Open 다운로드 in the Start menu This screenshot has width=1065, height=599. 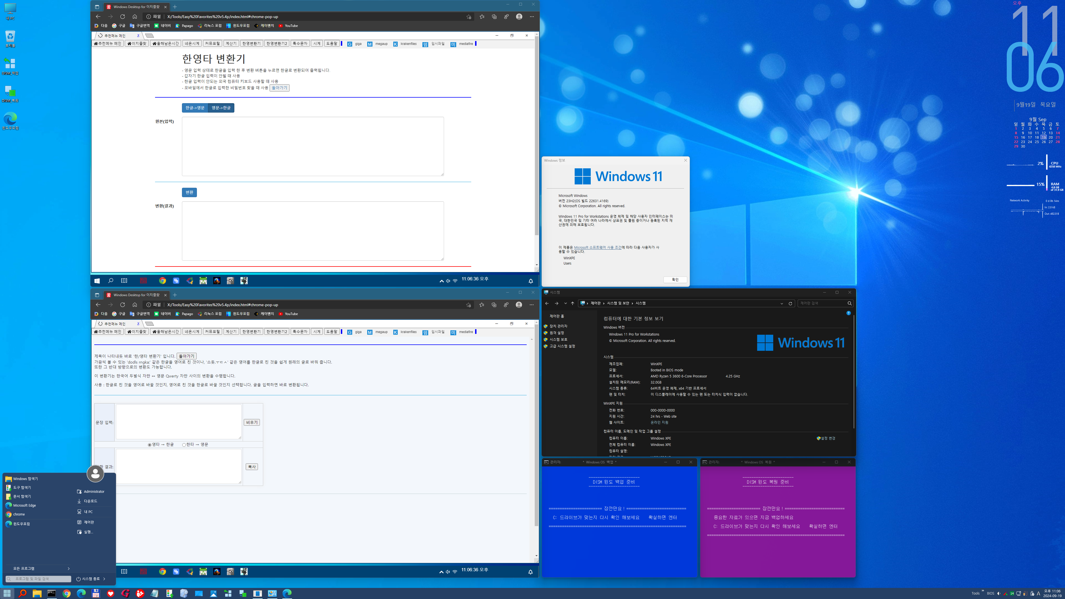tap(87, 501)
